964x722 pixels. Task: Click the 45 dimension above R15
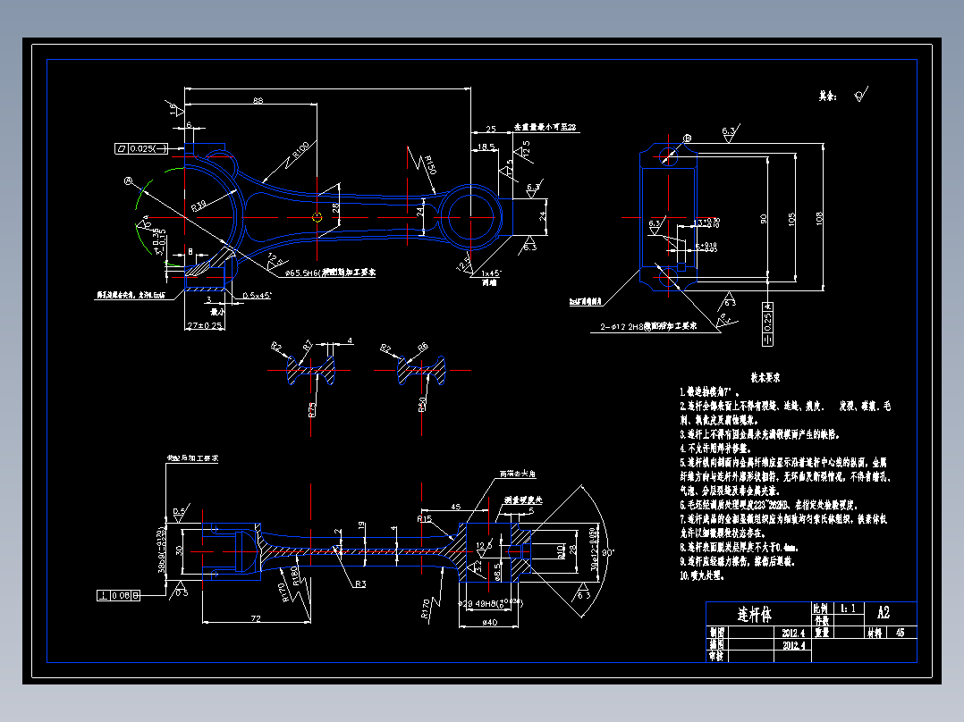pyautogui.click(x=455, y=507)
